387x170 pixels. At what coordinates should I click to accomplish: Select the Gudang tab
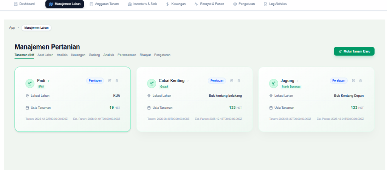pos(94,55)
